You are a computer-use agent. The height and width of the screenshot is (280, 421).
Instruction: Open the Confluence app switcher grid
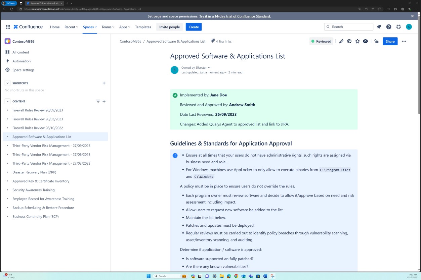coord(8,27)
